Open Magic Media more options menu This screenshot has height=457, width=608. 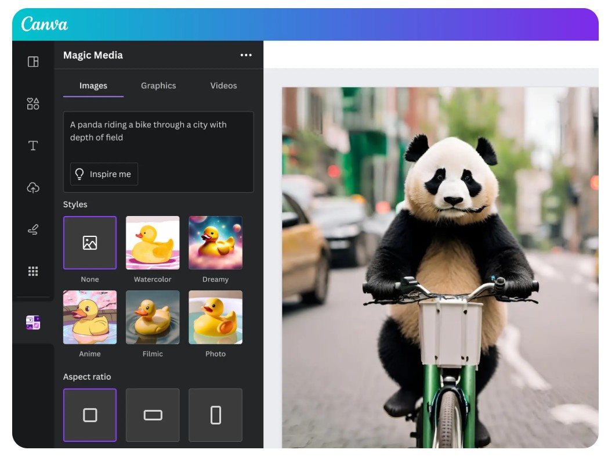click(x=246, y=55)
